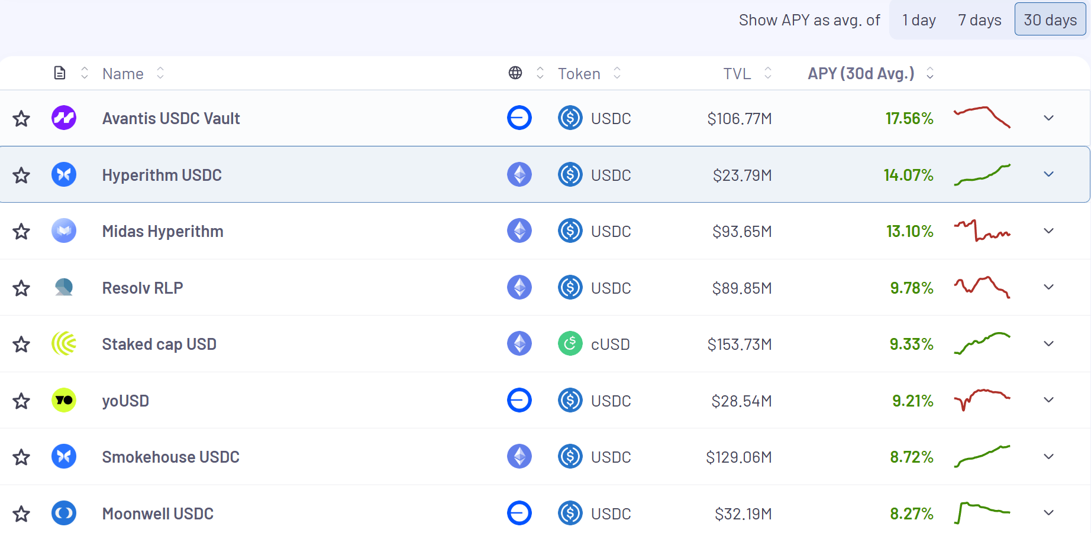Click the Resolv RLP logo icon
1091x533 pixels.
click(64, 288)
